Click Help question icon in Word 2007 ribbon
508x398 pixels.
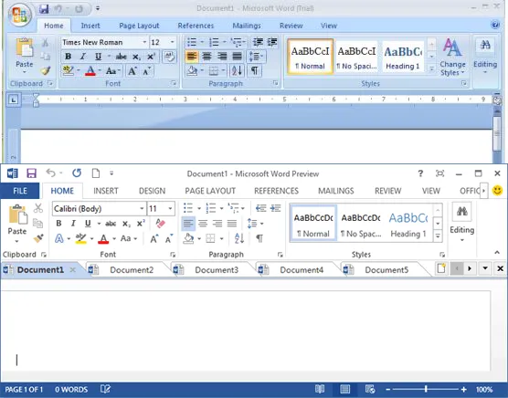coord(495,25)
